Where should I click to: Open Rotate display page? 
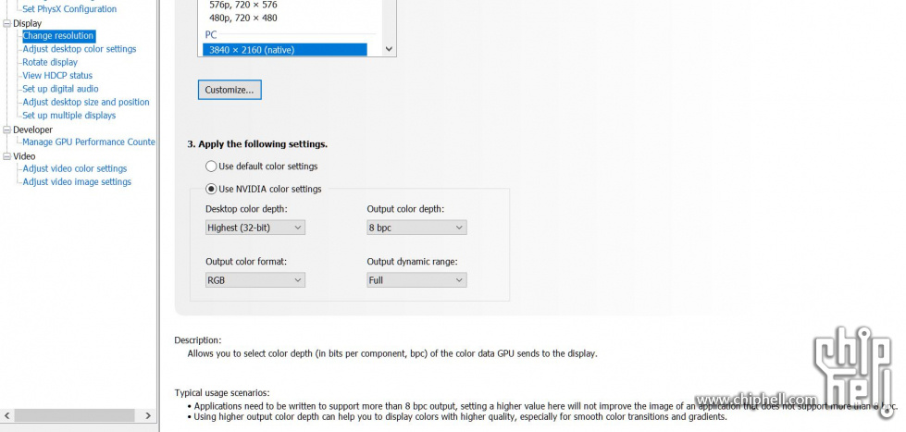click(x=50, y=62)
